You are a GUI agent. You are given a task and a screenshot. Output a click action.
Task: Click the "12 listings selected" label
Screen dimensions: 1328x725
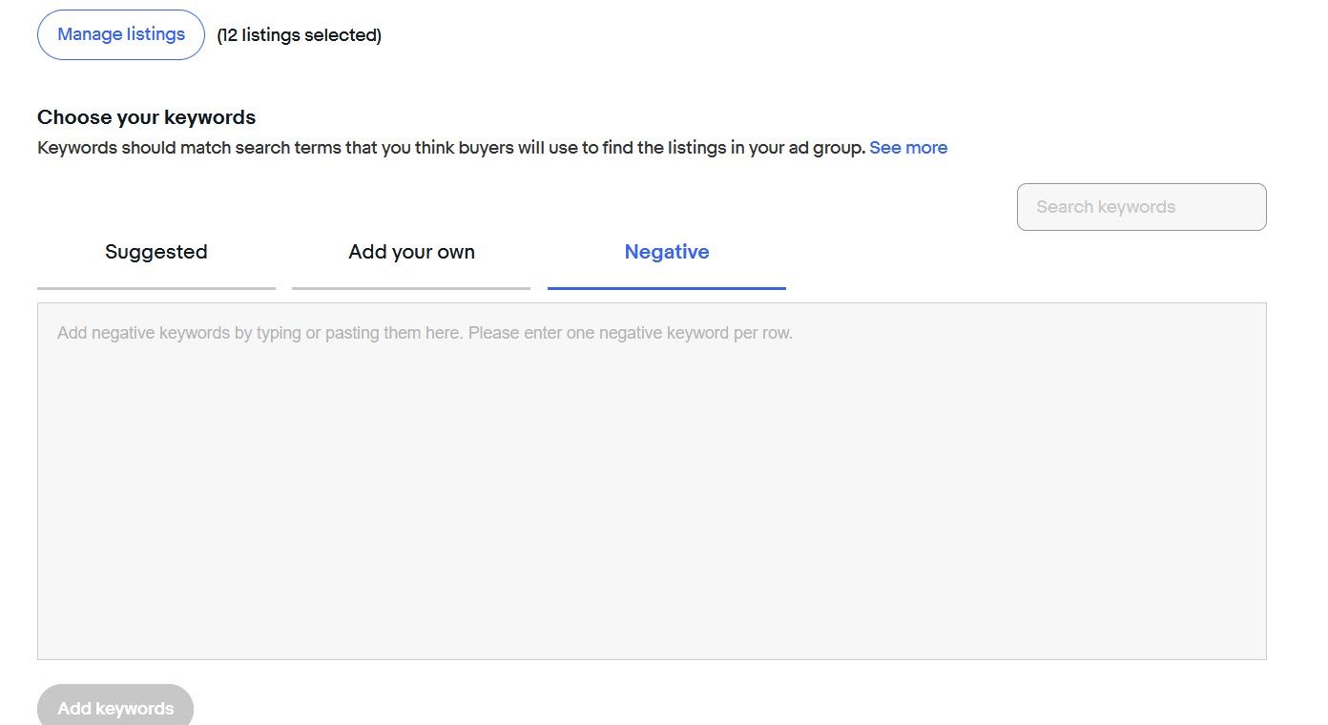pos(300,35)
